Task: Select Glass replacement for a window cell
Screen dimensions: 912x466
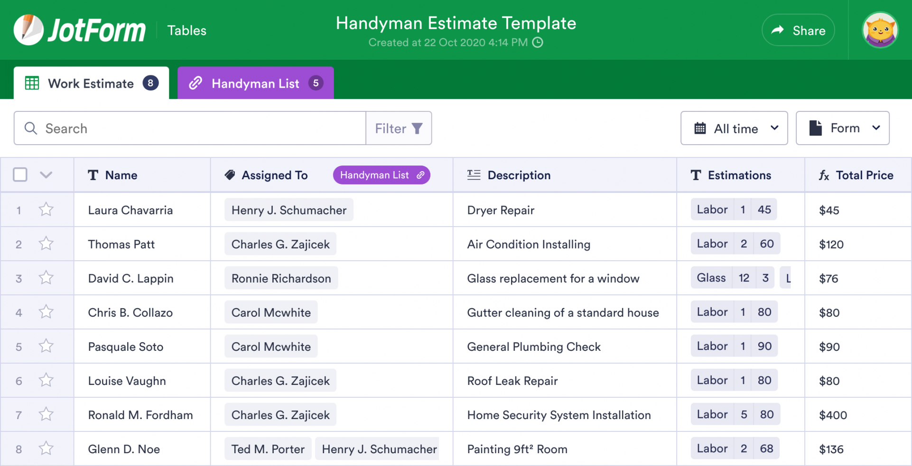Action: click(565, 278)
